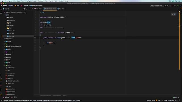The image size is (182, 102).
Task: Hide the Project panel with minus icon
Action: pyautogui.click(x=32, y=9)
